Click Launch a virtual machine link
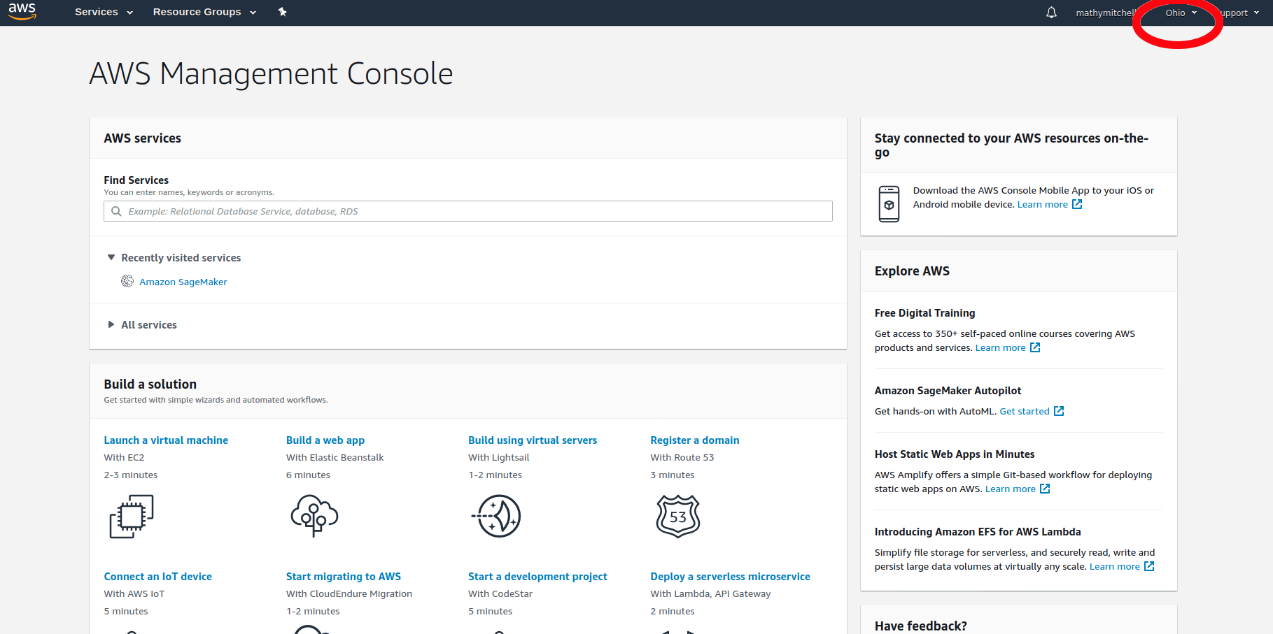Viewport: 1273px width, 634px height. pos(166,440)
